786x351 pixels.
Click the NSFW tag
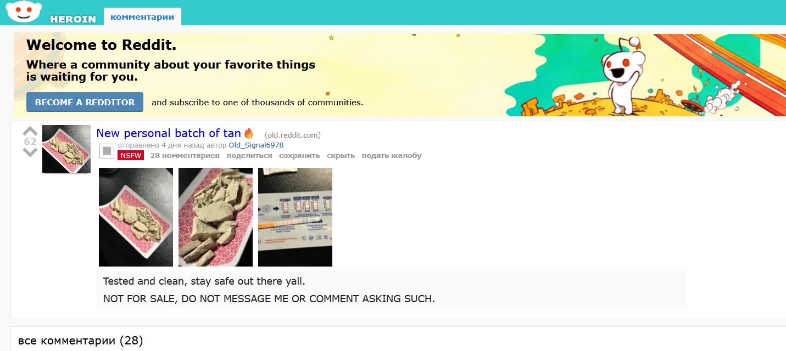click(131, 156)
